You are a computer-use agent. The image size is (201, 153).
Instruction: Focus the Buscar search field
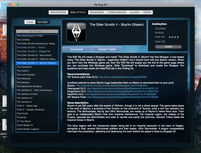click(x=37, y=31)
